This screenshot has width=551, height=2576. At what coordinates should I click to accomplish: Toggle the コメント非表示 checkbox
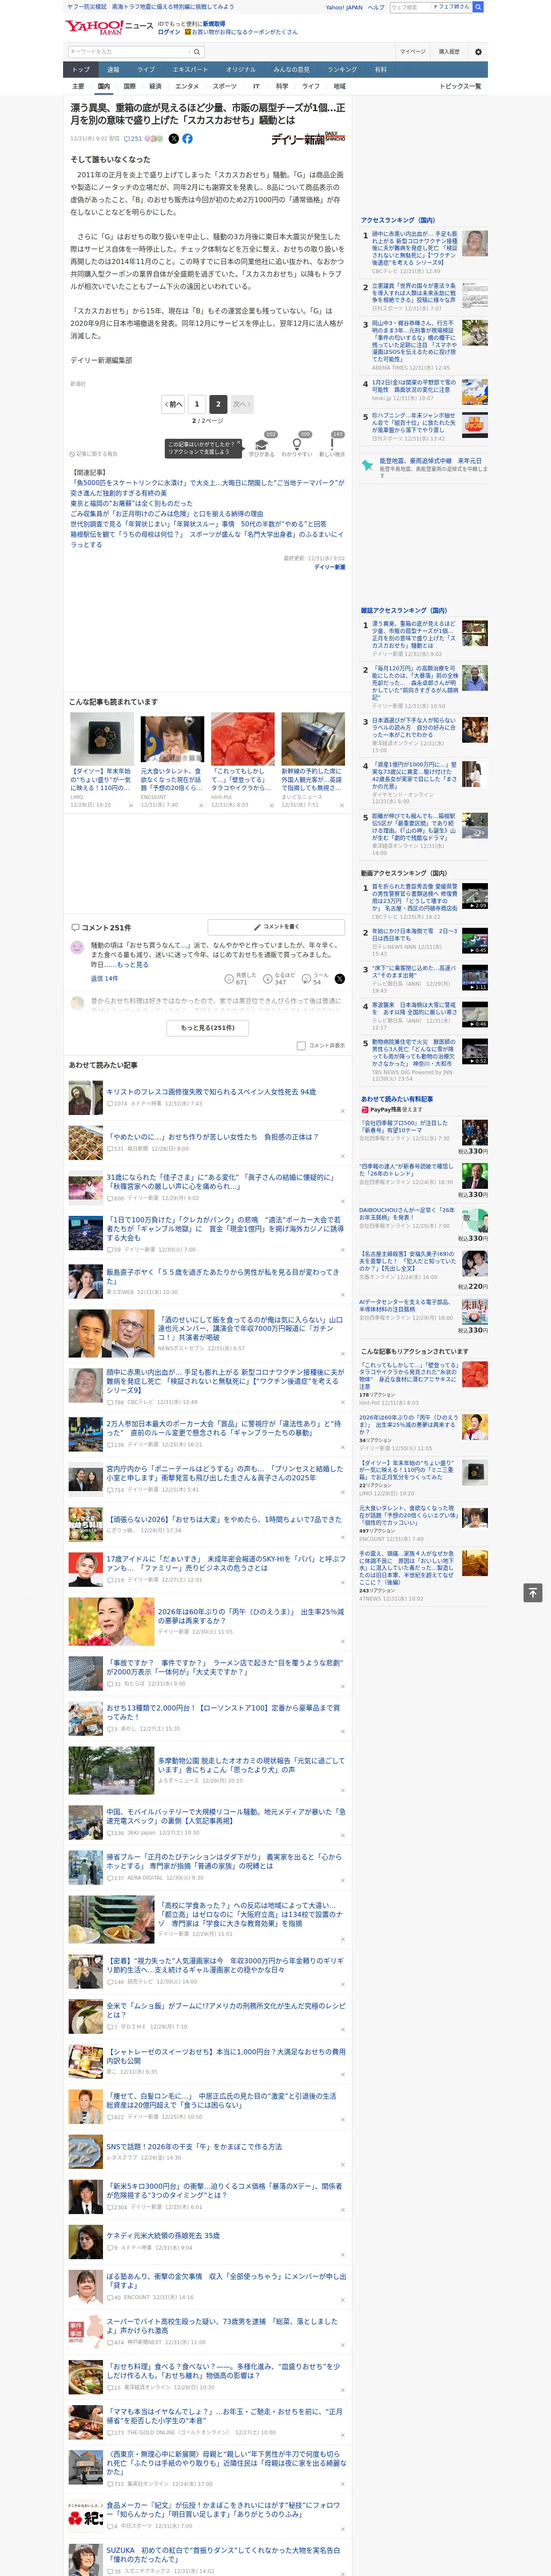(x=301, y=1046)
